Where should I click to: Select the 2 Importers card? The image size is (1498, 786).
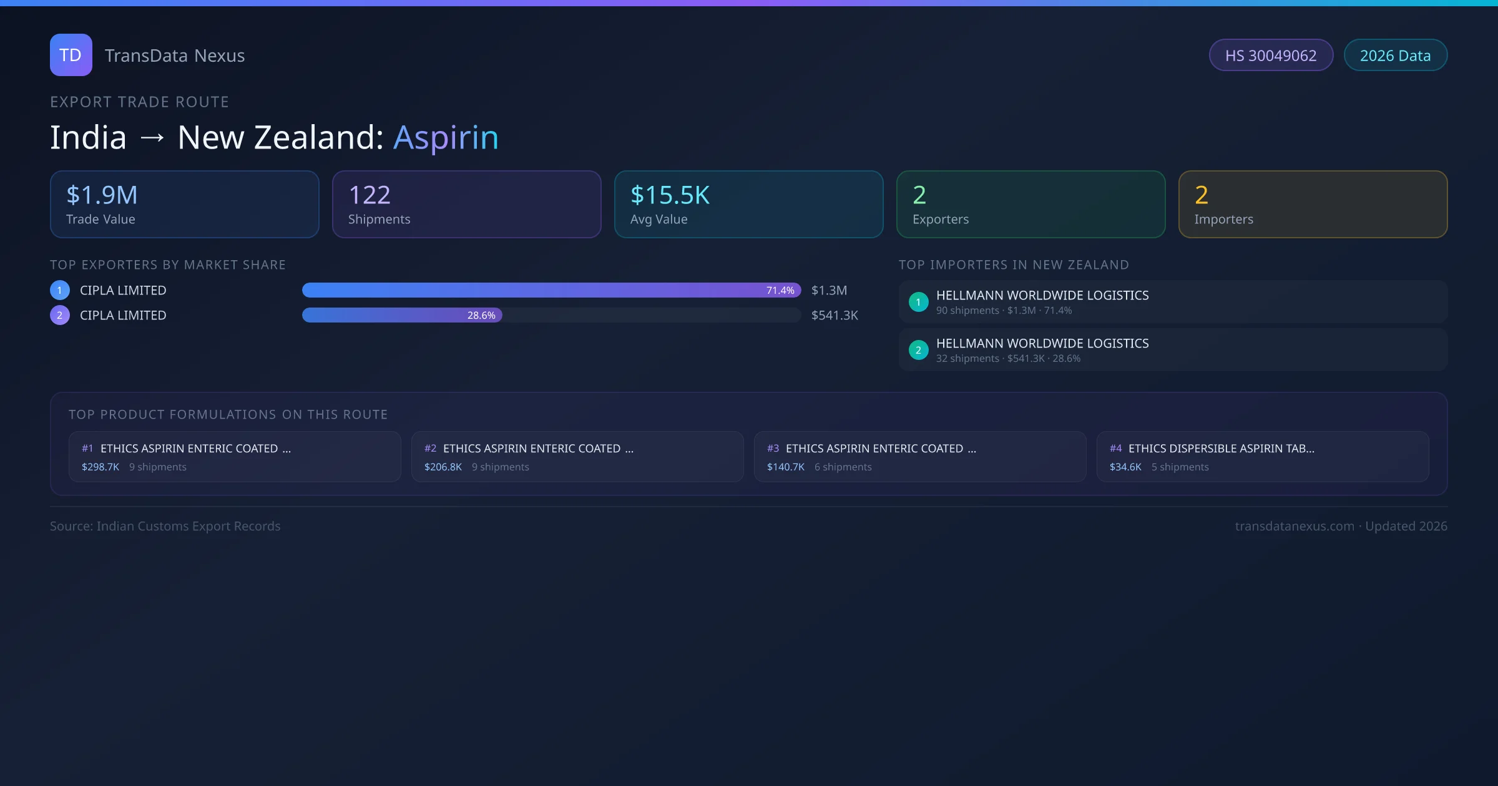click(1313, 204)
